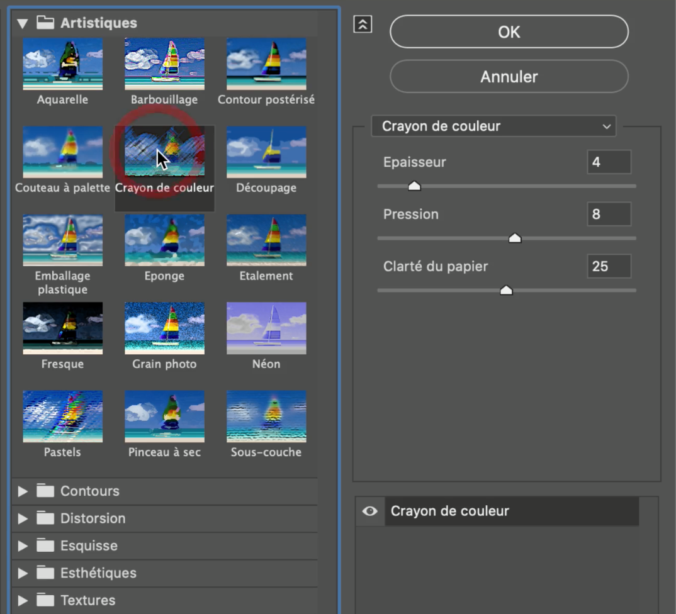Select the Aquarelle filter thumbnail
676x614 pixels.
coord(63,64)
